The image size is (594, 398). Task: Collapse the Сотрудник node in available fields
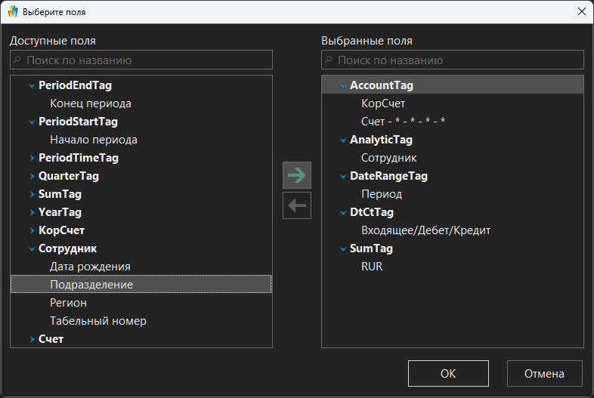pos(32,249)
